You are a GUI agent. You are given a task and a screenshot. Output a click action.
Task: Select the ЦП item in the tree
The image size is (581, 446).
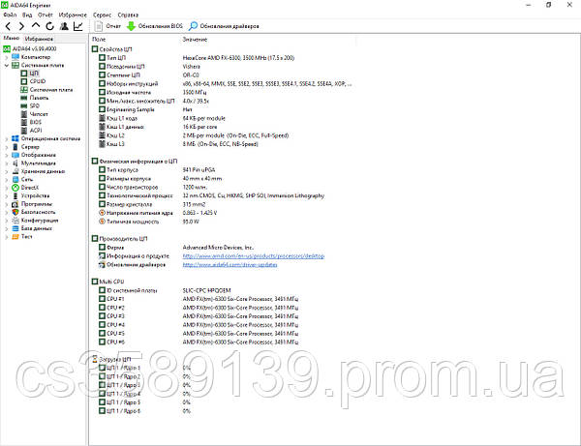34,74
